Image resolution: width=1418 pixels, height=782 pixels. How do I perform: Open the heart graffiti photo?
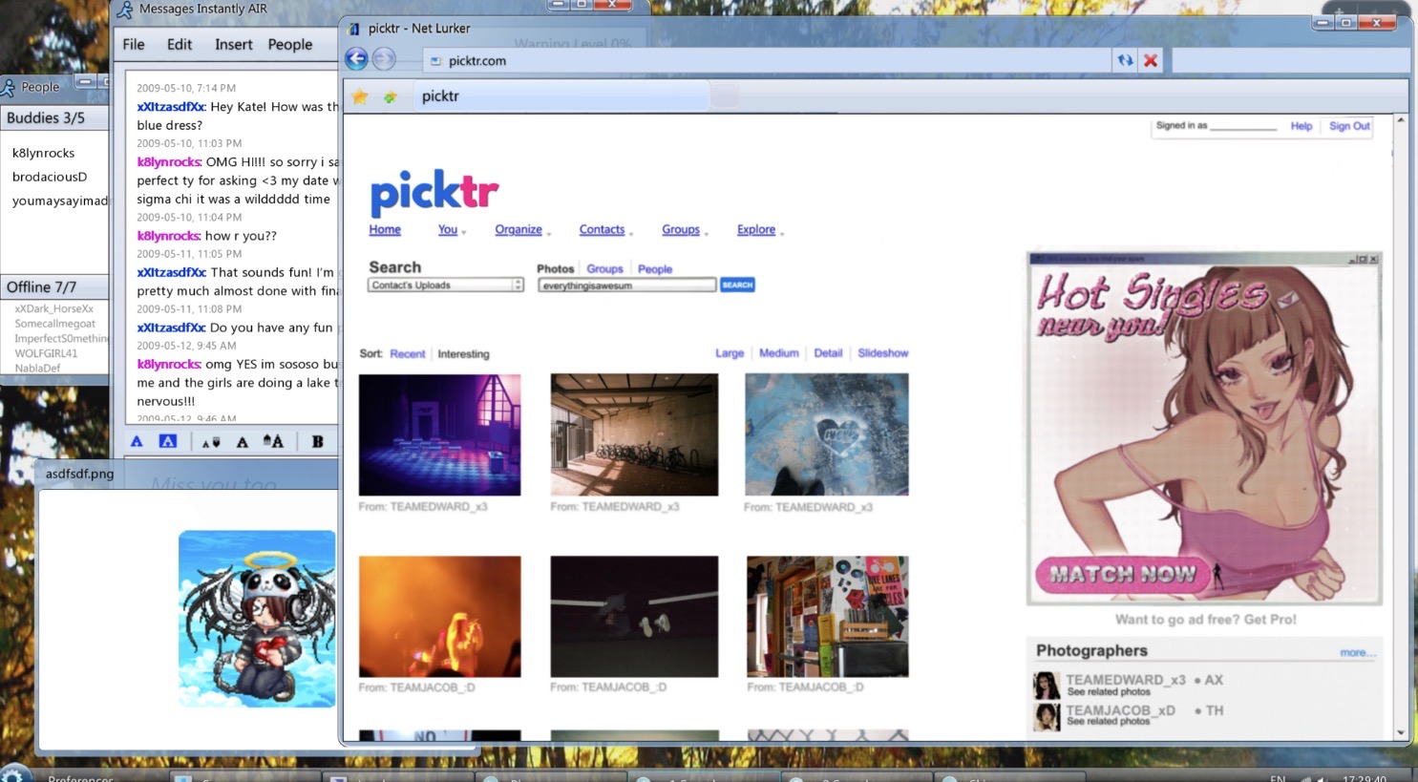[827, 434]
